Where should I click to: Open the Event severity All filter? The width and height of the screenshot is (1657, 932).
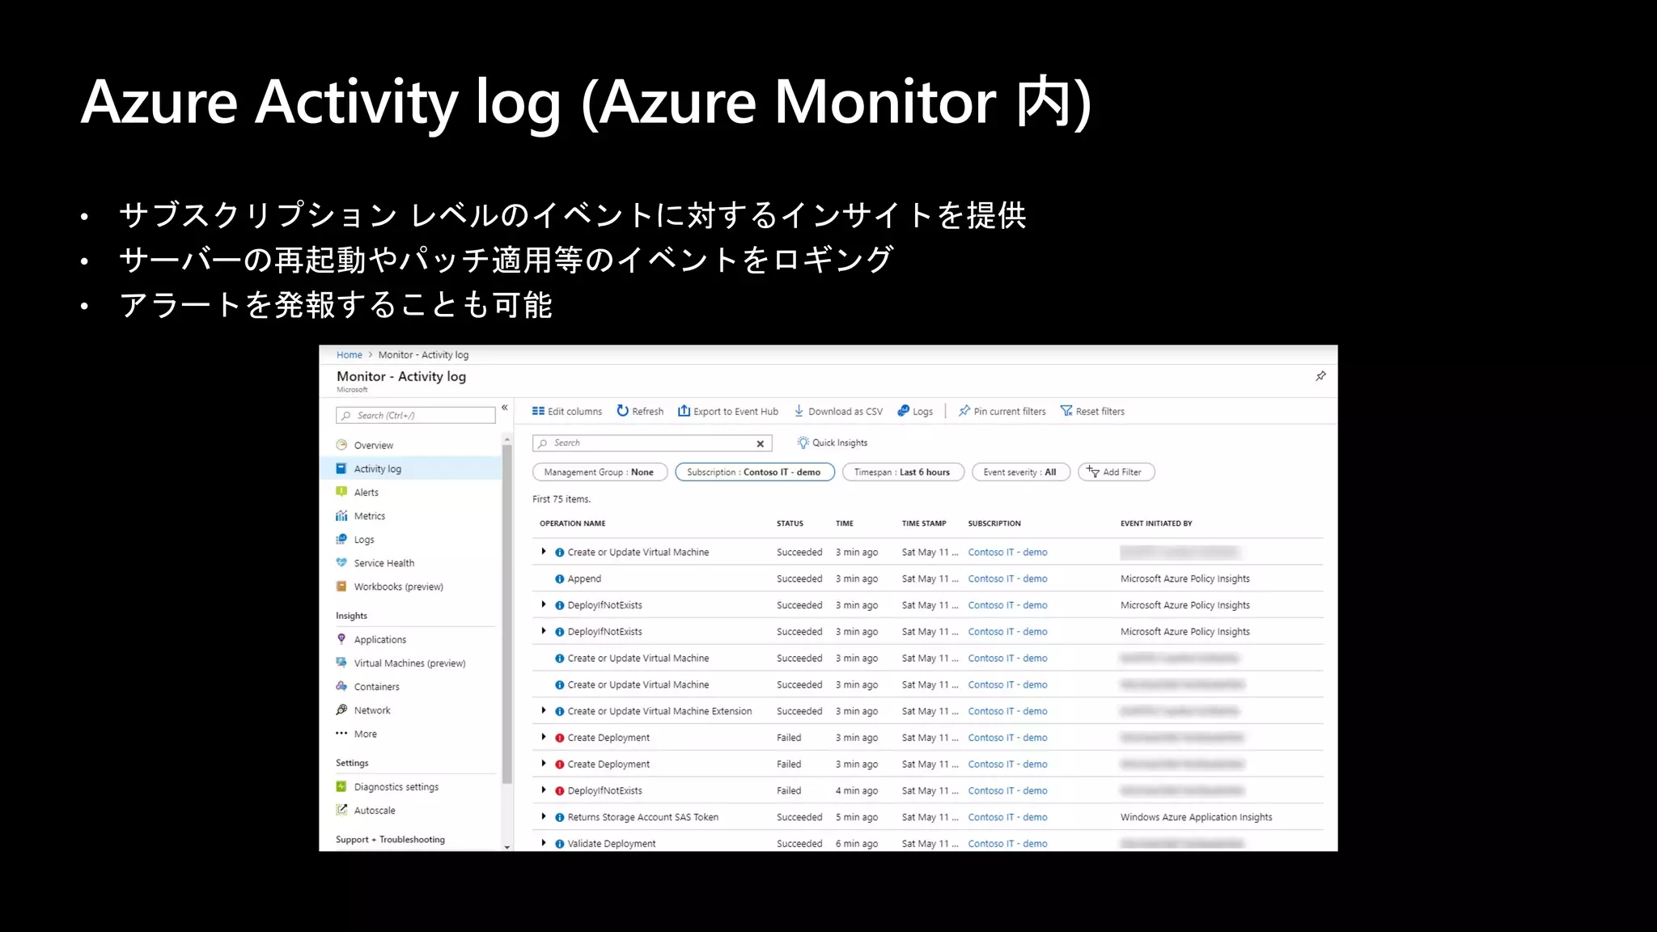pos(1021,472)
